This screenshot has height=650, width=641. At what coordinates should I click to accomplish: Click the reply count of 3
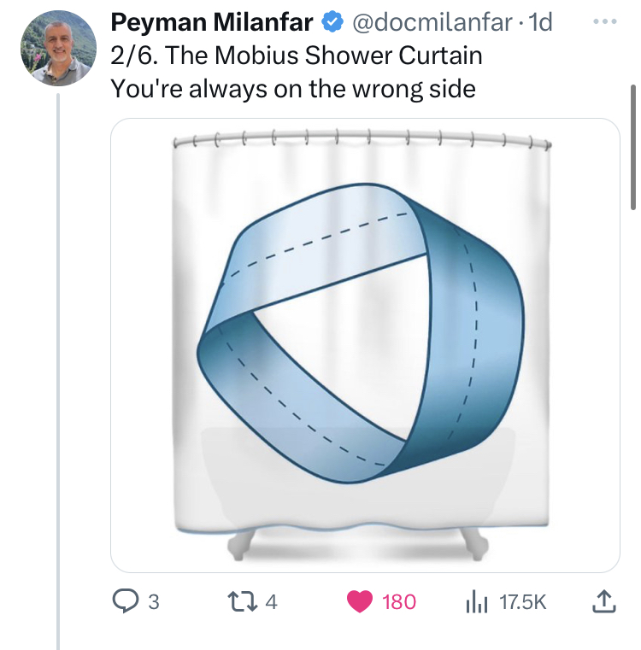click(154, 602)
